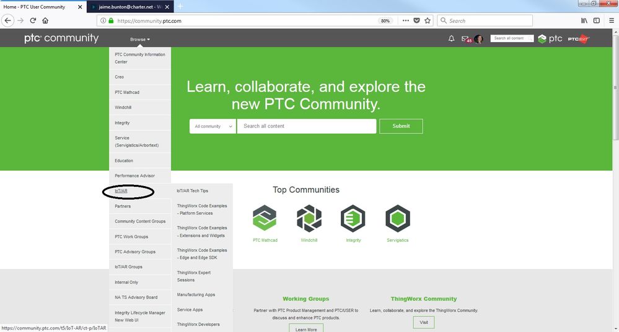The width and height of the screenshot is (619, 332).
Task: Open ThingWorx Code Examples - Edge and Edge SDK
Action: [202, 254]
